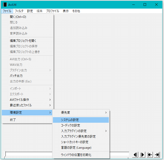This screenshot has height=160, width=164.
Task: Select 編集プロジェクトの上書き
Action: click(x=27, y=52)
